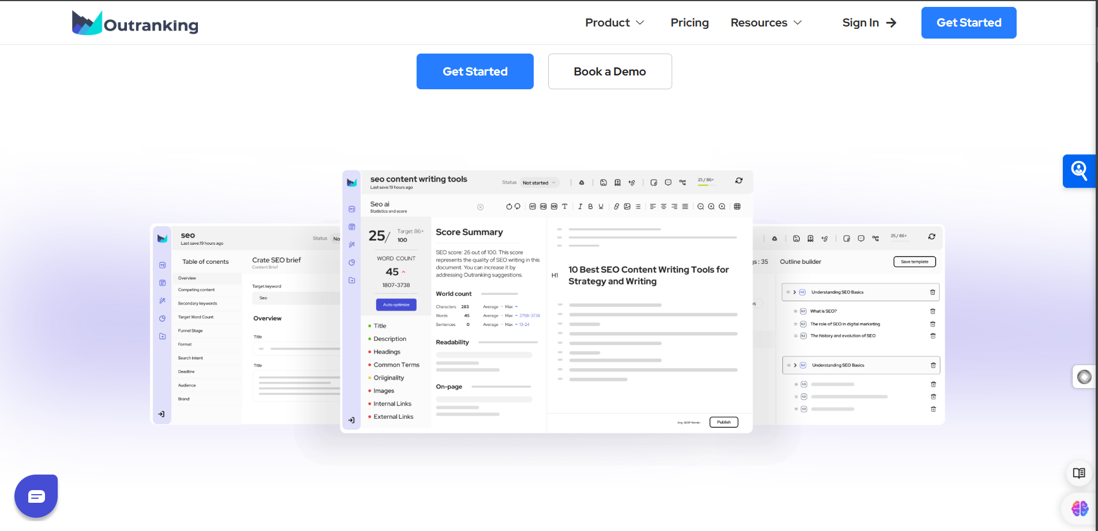The width and height of the screenshot is (1098, 531).
Task: Open the Product dropdown menu
Action: tap(614, 22)
